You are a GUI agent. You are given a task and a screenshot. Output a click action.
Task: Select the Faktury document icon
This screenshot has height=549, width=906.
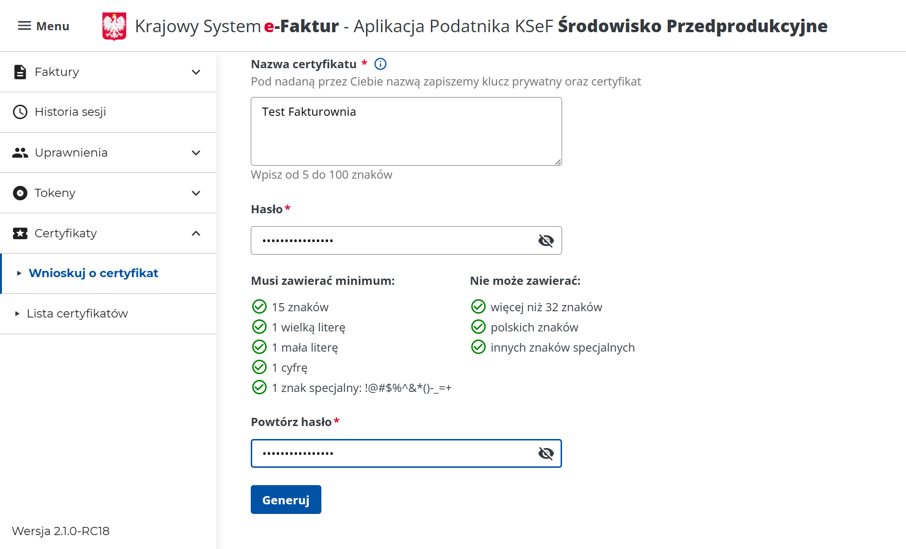pos(20,72)
